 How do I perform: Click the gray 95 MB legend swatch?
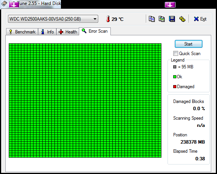[x=175, y=67]
